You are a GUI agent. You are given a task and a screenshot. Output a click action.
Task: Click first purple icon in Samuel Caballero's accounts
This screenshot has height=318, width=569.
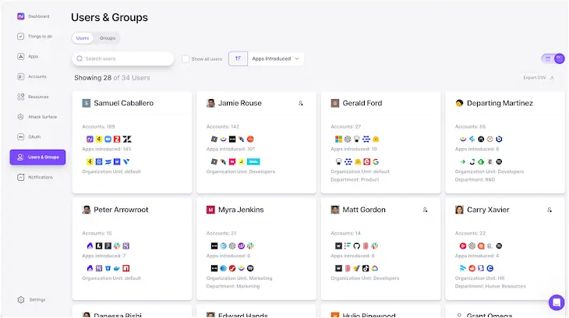pyautogui.click(x=90, y=139)
